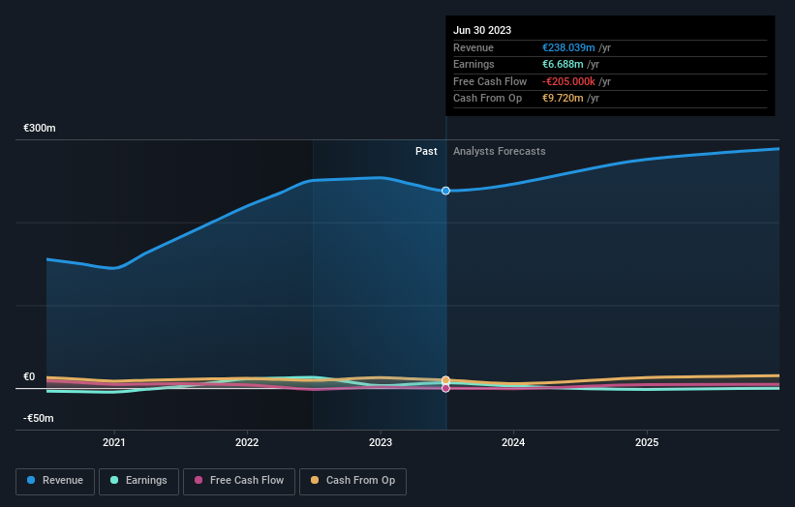
Task: Click the 2022 x-axis label
Action: coord(247,442)
